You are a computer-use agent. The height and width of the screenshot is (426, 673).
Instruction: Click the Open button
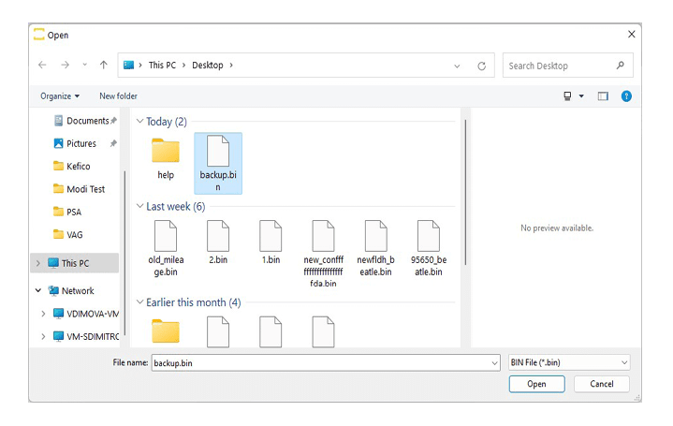pyautogui.click(x=536, y=384)
